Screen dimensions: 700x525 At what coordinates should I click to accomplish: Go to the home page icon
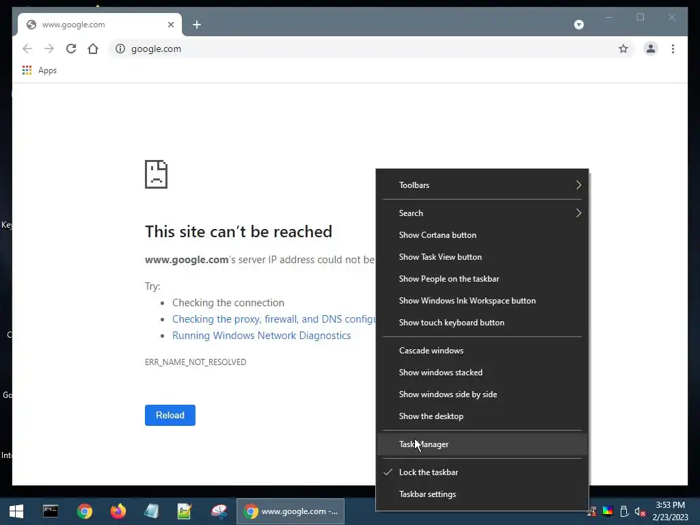point(93,49)
